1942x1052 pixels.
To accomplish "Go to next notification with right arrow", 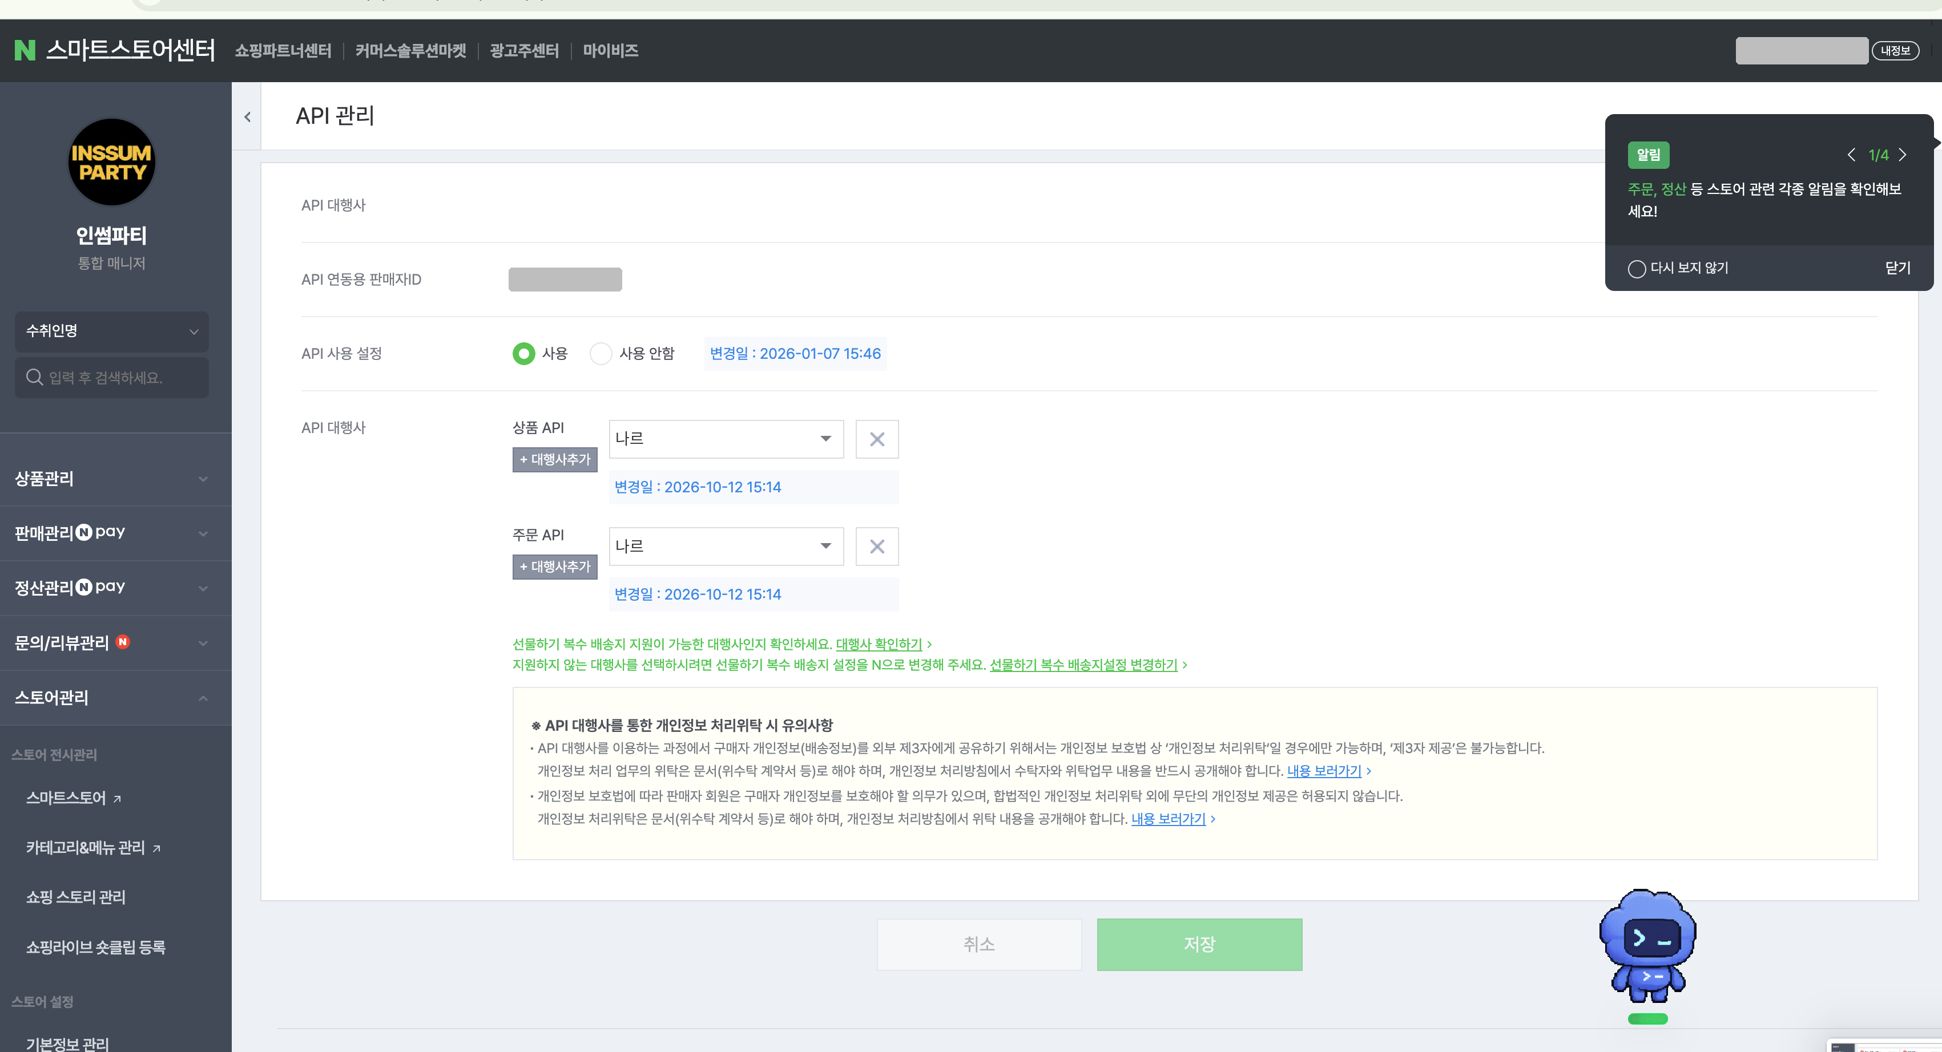I will tap(1903, 155).
